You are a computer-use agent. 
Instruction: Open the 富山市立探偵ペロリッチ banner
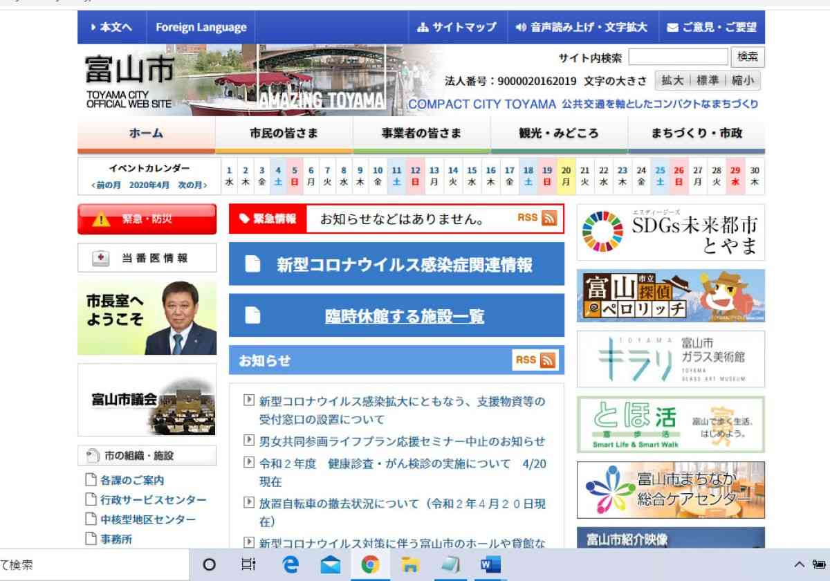point(671,295)
